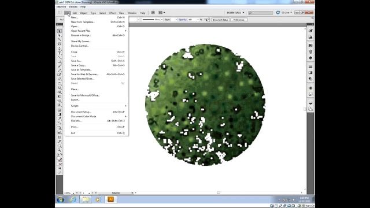Open the Brushes panel icon
370x208 pixels.
pos(310,51)
